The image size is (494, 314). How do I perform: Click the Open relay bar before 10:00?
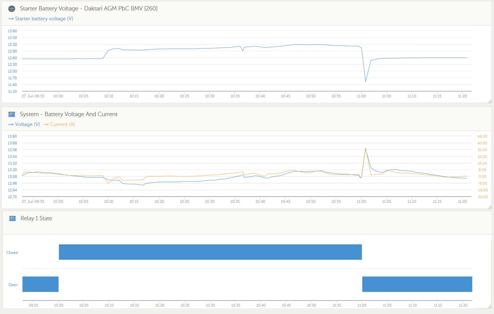(x=40, y=284)
